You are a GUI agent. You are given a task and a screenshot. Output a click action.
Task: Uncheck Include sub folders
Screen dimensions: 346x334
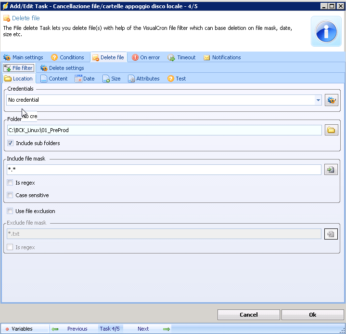11,143
